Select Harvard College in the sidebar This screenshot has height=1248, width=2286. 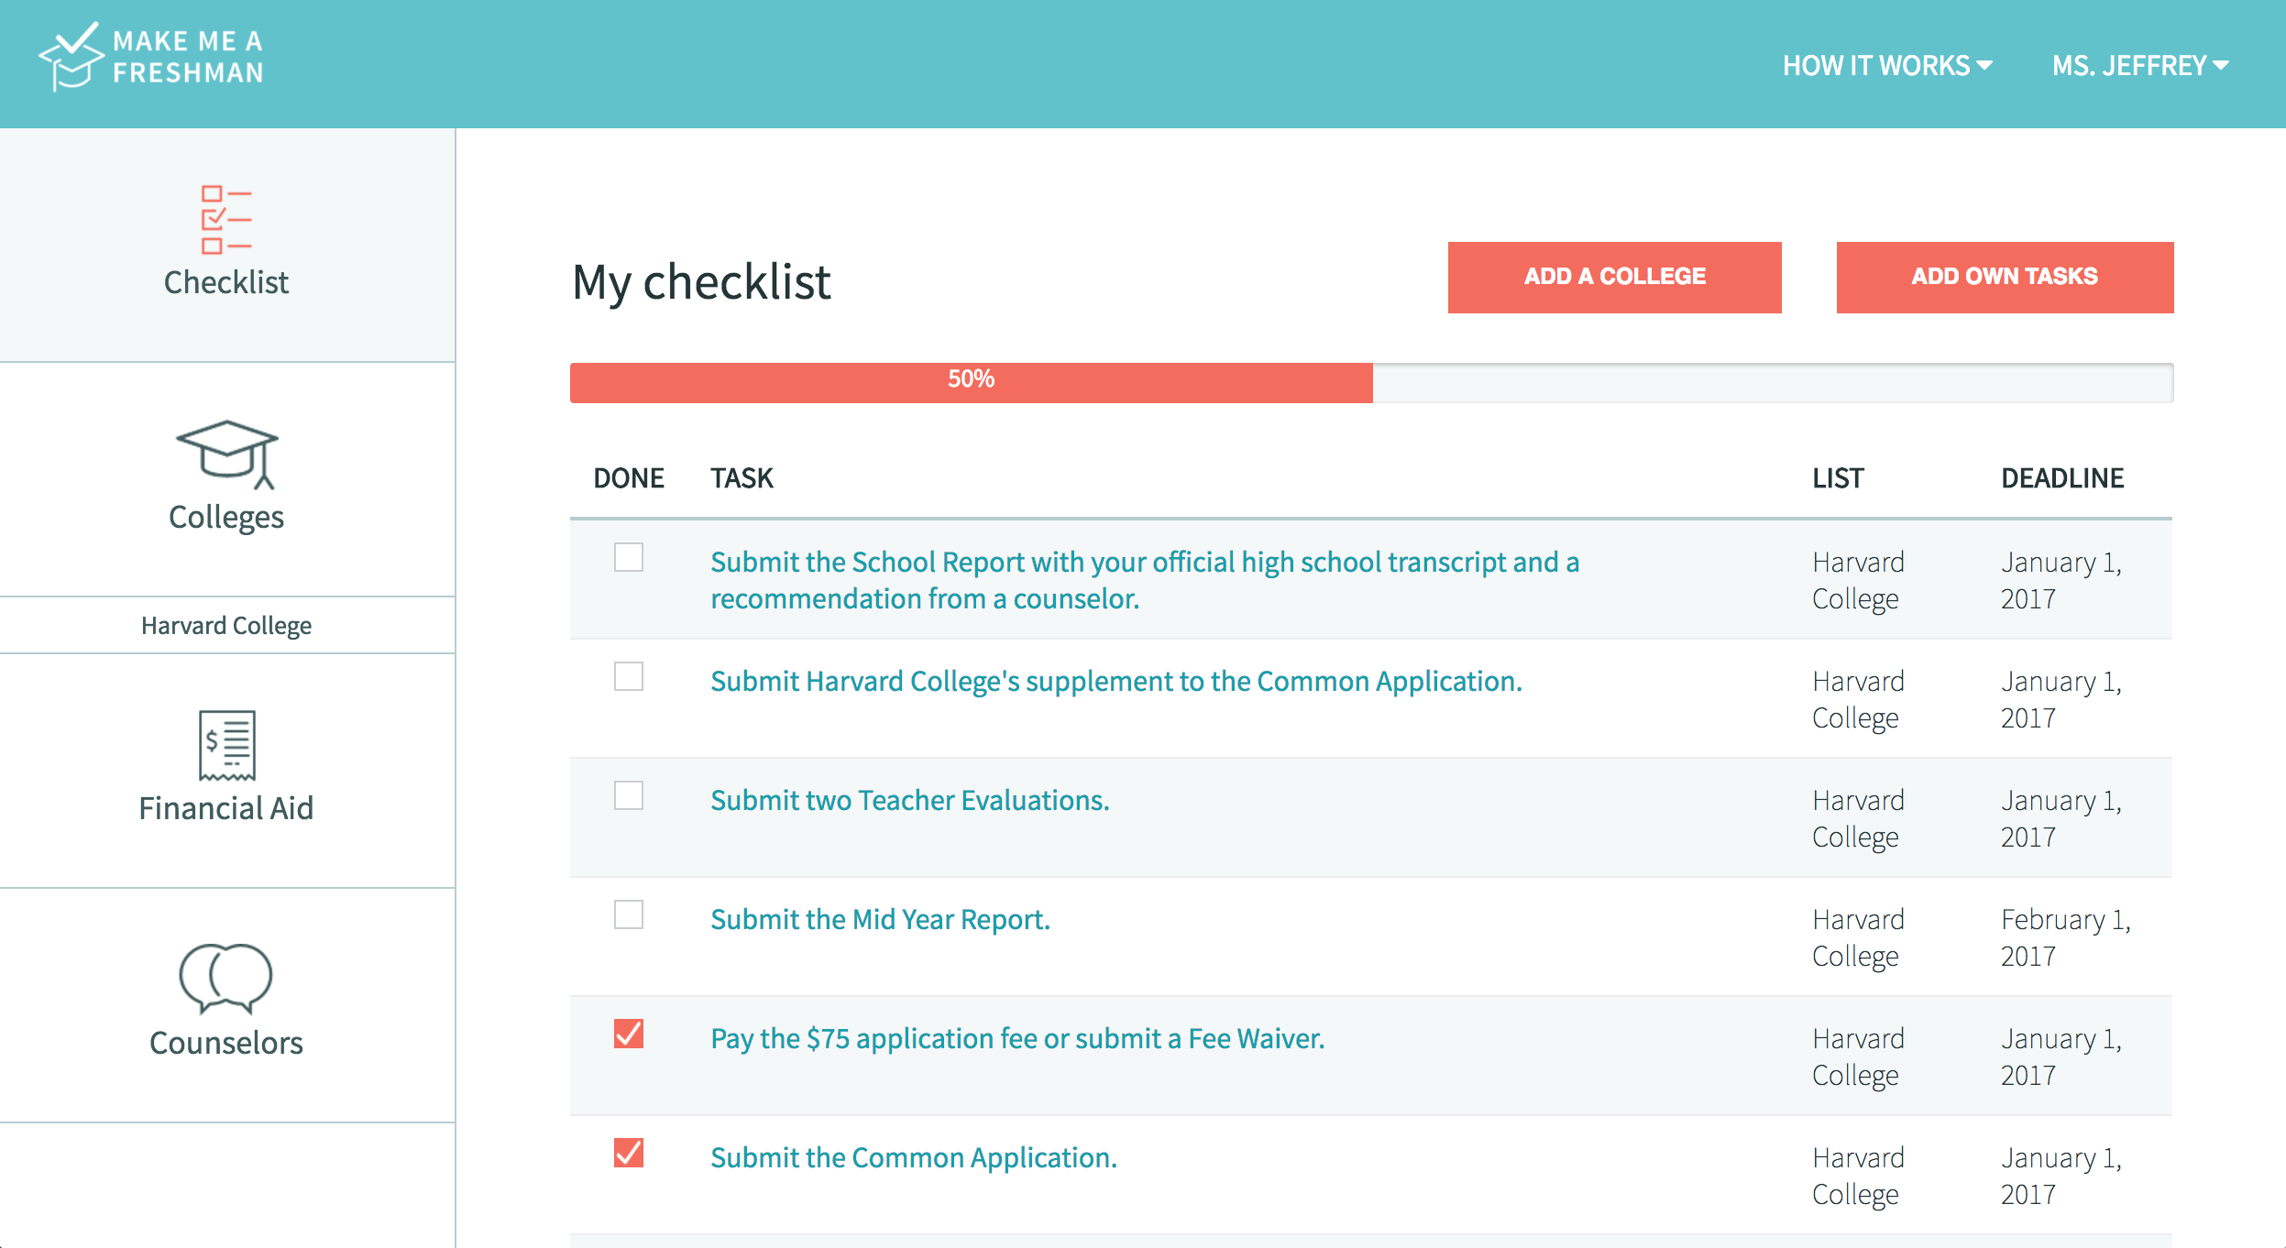click(x=225, y=626)
